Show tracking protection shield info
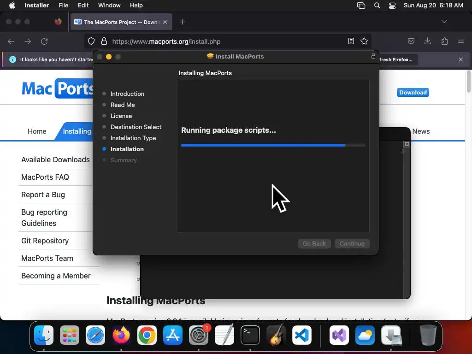Screen dimensions: 472x354 [x=91, y=41]
